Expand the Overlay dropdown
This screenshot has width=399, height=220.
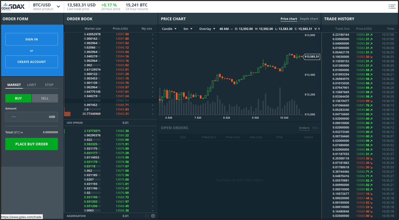click(x=207, y=29)
